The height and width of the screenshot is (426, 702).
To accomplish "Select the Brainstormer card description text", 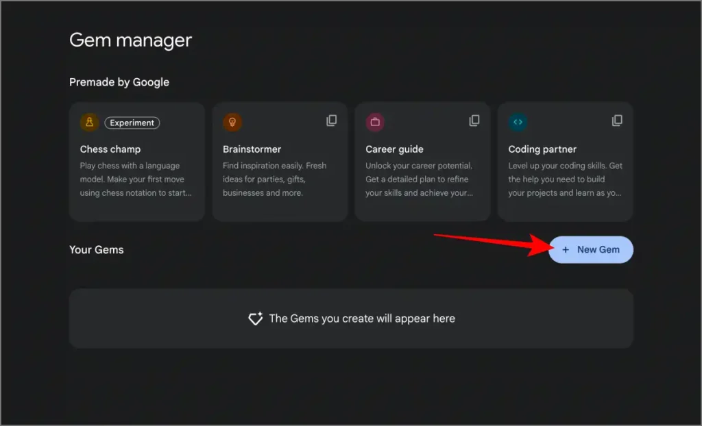I will click(x=274, y=179).
